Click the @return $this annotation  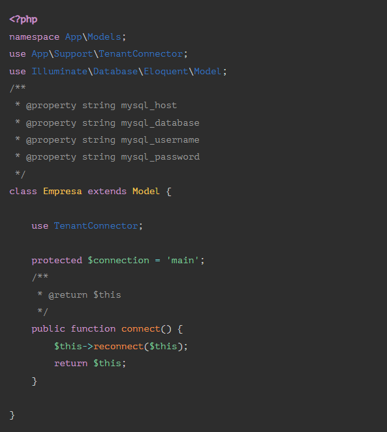85,295
